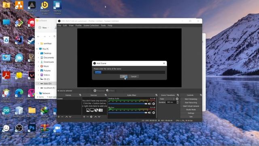The image size is (259, 146).
Task: Open source properties gear in Sources toolbar
Action: pos(91,117)
